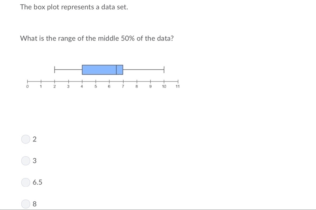This screenshot has height=210, width=316.
Task: Click the answer label text "3"
Action: (35, 161)
